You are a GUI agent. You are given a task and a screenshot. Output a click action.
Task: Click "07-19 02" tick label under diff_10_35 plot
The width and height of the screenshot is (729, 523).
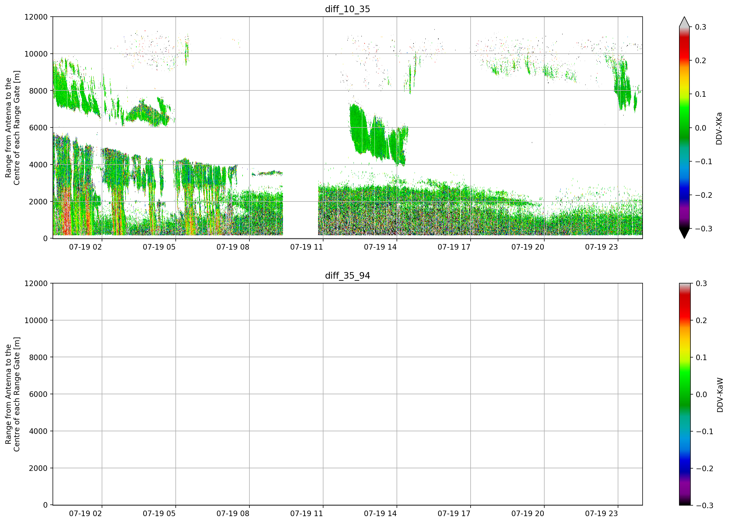click(x=86, y=247)
